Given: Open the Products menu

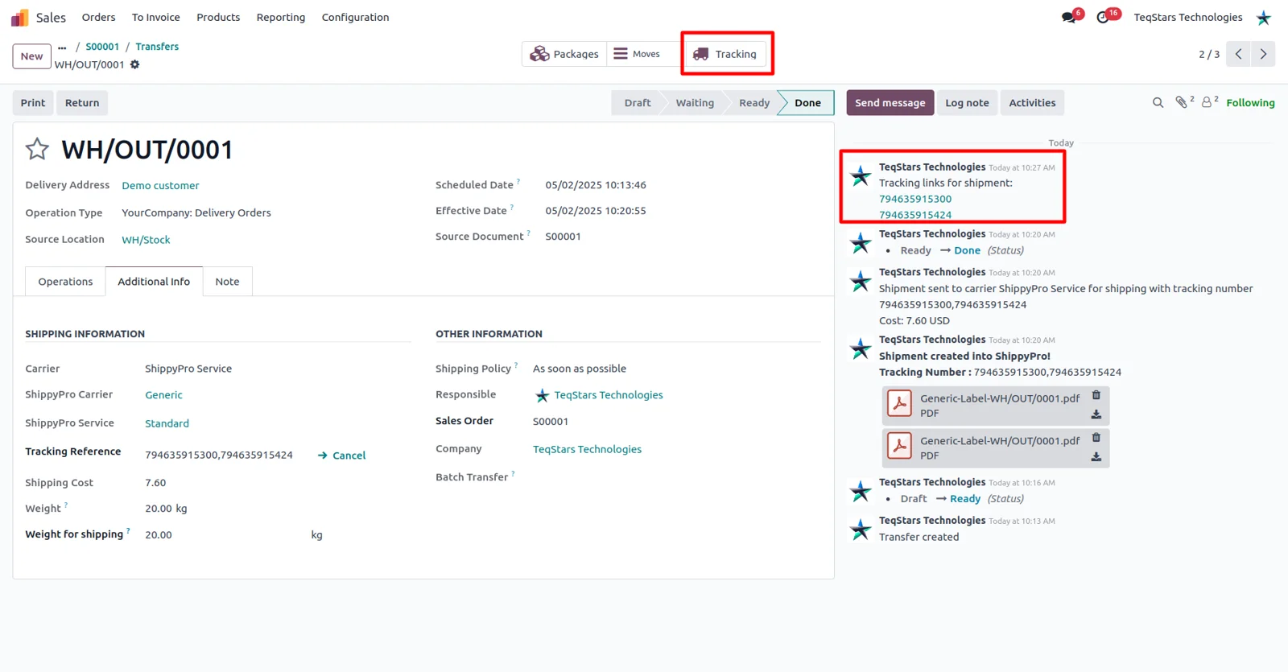Looking at the screenshot, I should (x=218, y=17).
